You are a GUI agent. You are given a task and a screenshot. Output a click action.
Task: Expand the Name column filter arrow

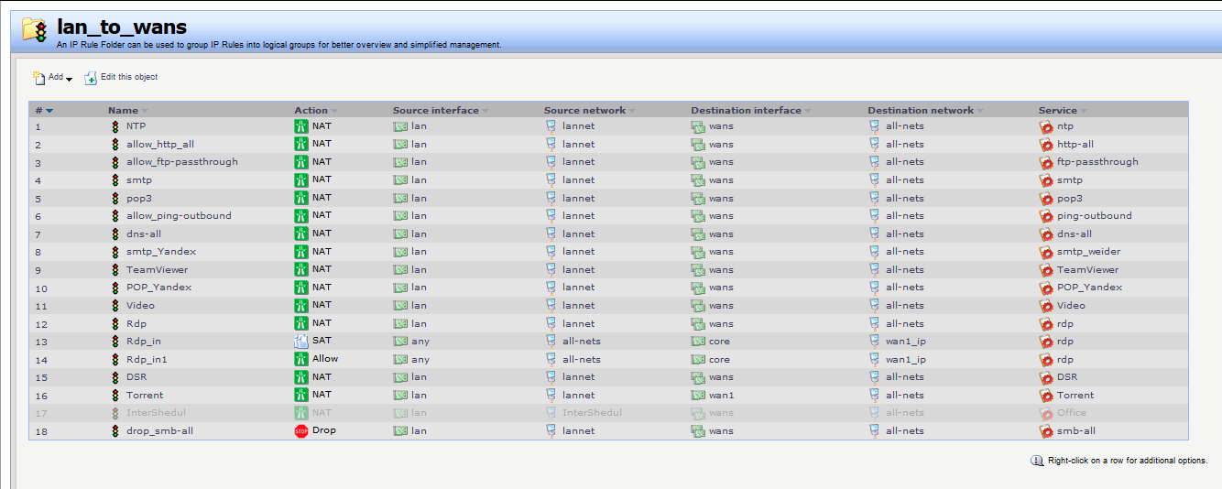(x=145, y=112)
